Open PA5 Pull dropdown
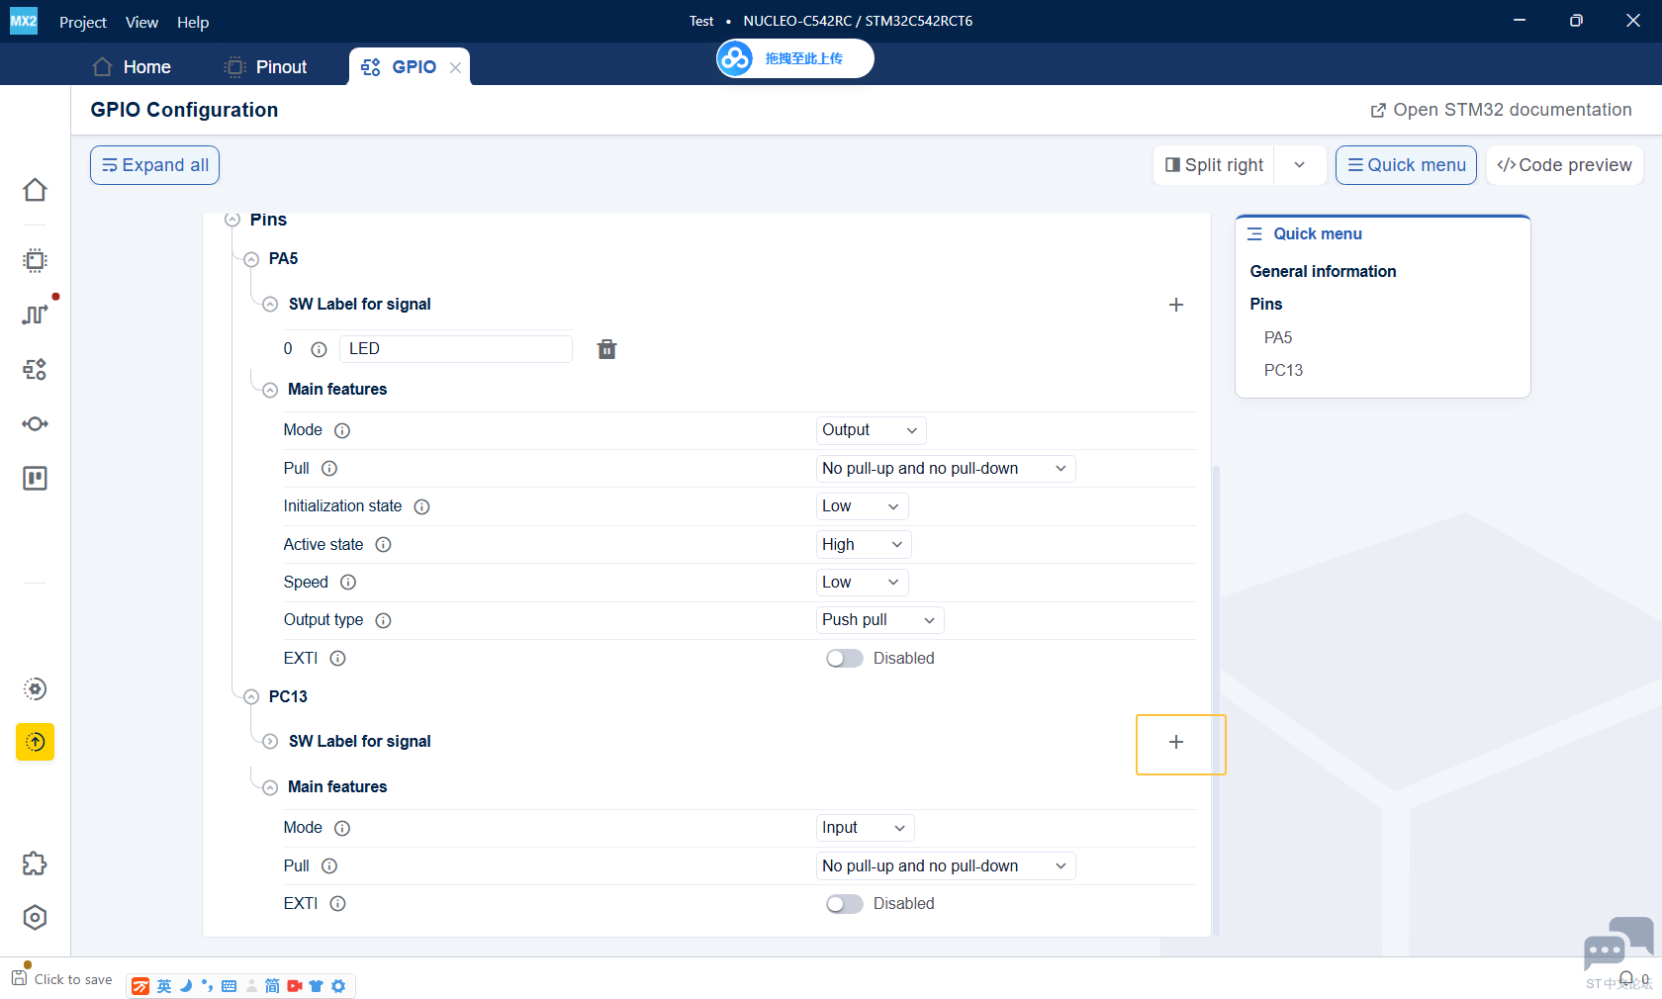Viewport: 1662px width, 999px height. coord(946,469)
